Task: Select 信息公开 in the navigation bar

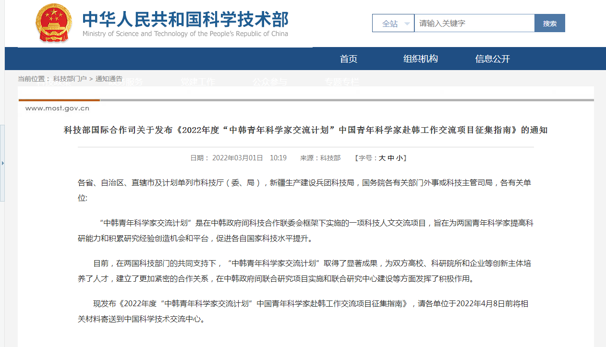Action: tap(493, 59)
